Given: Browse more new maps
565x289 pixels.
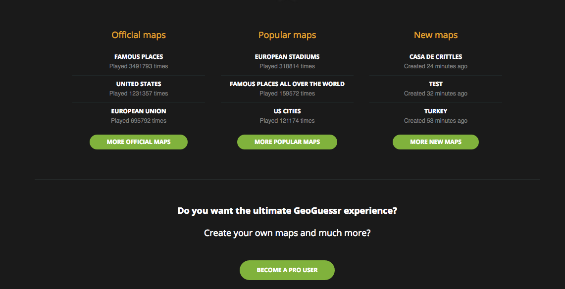Looking at the screenshot, I should pyautogui.click(x=436, y=142).
